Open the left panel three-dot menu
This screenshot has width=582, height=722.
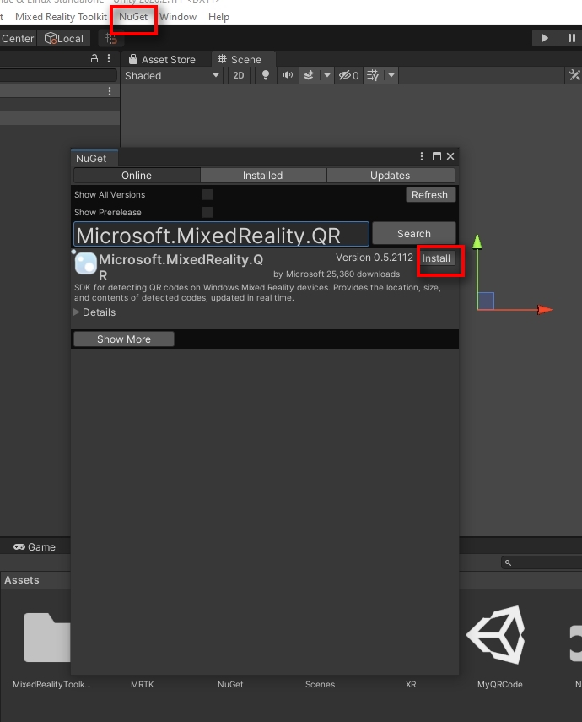[109, 58]
